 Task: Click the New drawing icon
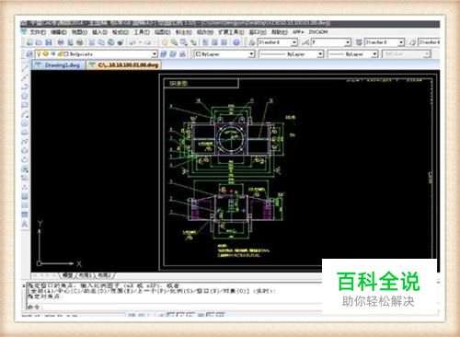pos(29,42)
